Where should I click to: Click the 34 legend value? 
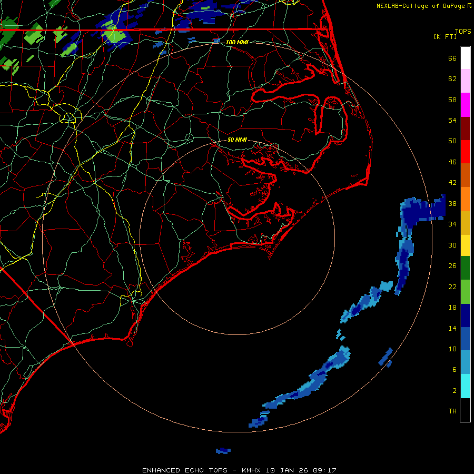coord(452,224)
